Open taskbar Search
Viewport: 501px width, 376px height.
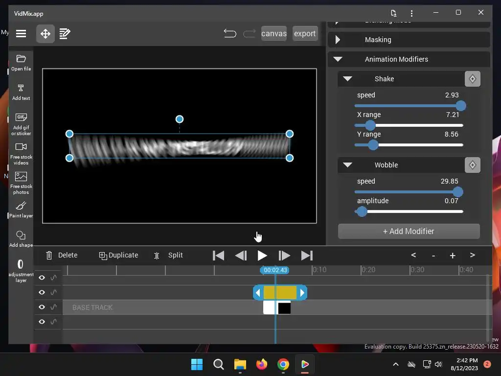(x=219, y=364)
